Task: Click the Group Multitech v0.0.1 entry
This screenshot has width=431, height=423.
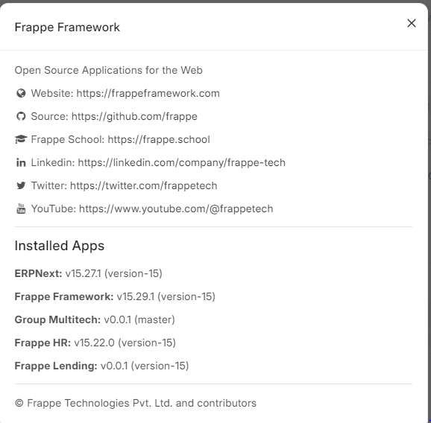Action: pos(95,319)
